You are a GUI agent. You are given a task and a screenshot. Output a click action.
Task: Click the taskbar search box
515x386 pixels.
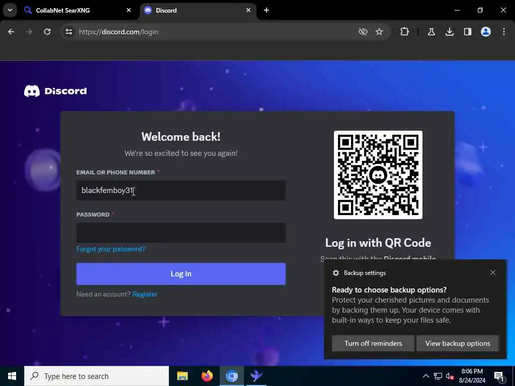[x=97, y=376]
